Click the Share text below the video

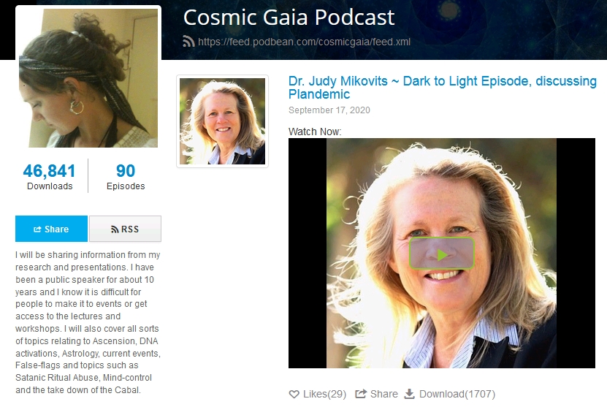[x=384, y=395]
